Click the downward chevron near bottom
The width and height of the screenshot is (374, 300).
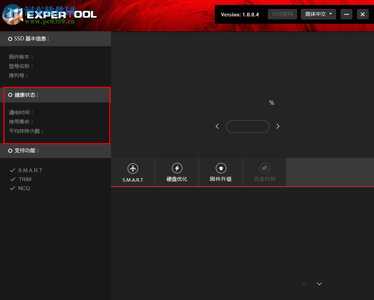[x=319, y=284]
